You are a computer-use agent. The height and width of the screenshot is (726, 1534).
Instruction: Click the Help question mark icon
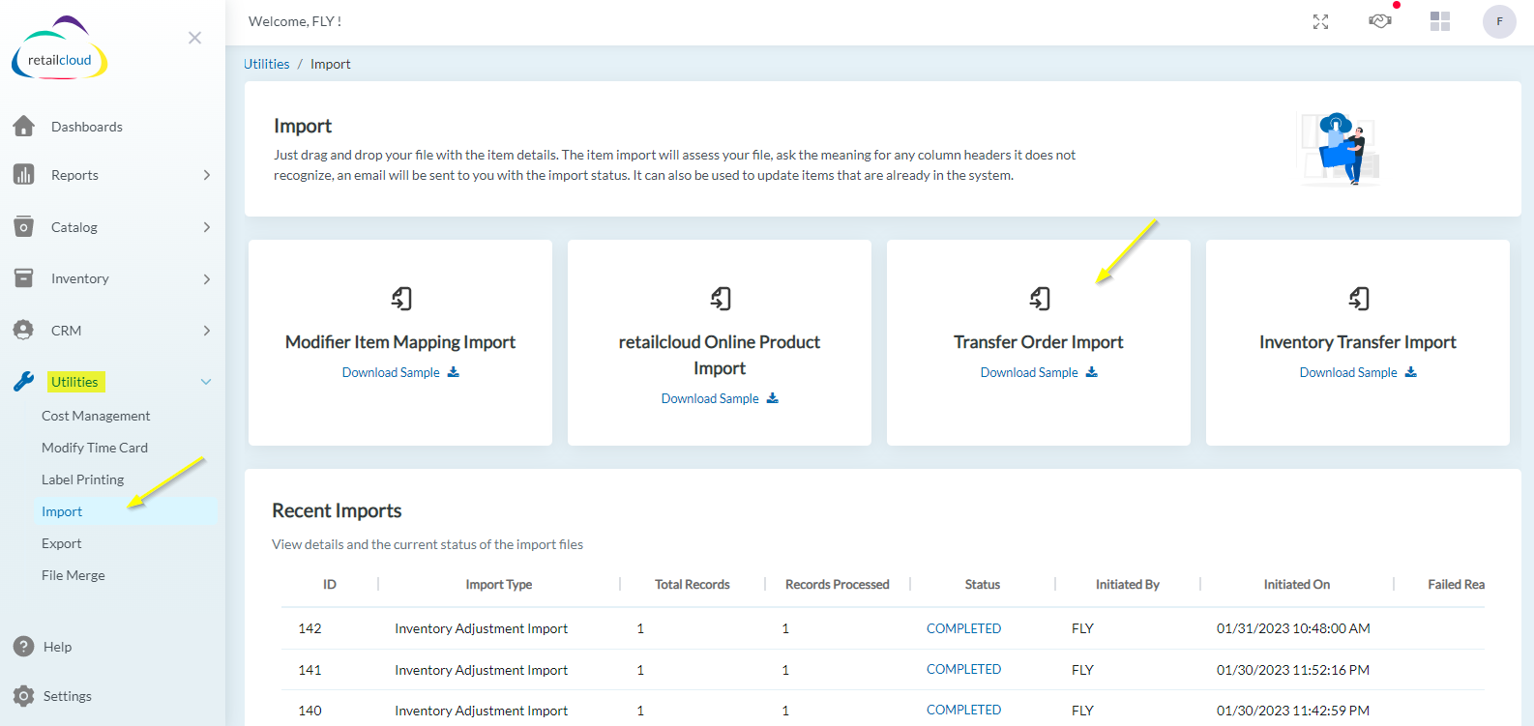tap(24, 646)
